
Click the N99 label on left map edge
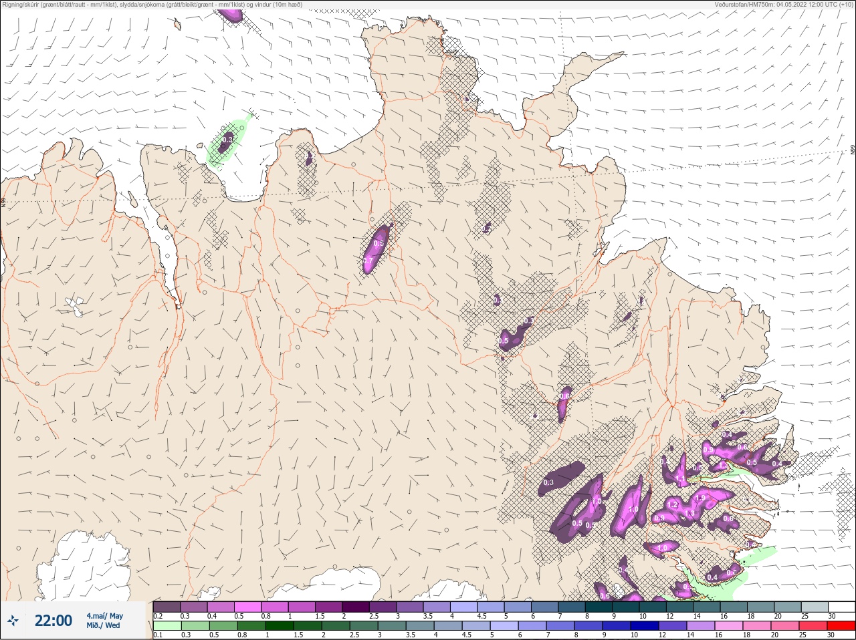tap(3, 201)
